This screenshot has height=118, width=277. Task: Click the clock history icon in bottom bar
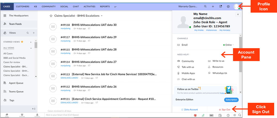228,115
